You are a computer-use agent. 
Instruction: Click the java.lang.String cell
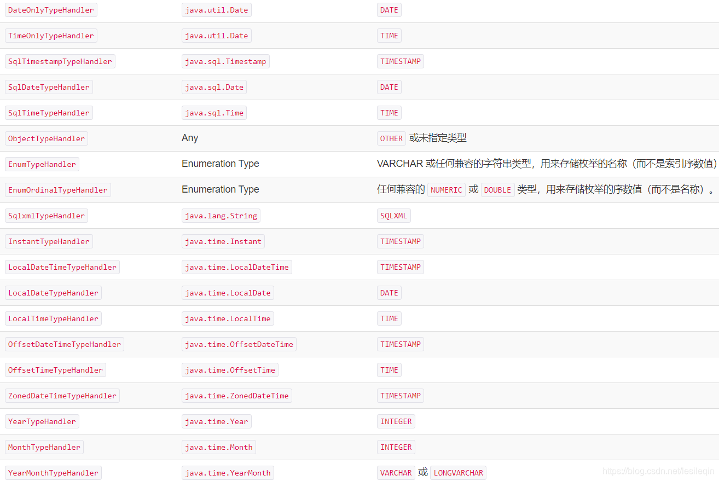coord(221,216)
